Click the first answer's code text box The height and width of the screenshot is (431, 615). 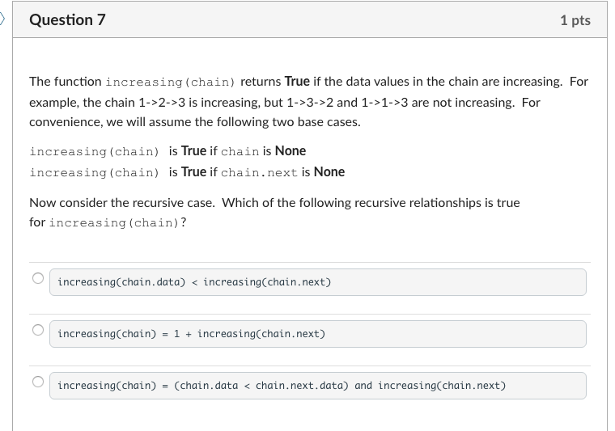pyautogui.click(x=317, y=282)
